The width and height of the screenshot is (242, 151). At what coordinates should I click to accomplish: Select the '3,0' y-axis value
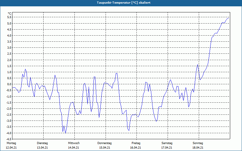(x=9, y=48)
